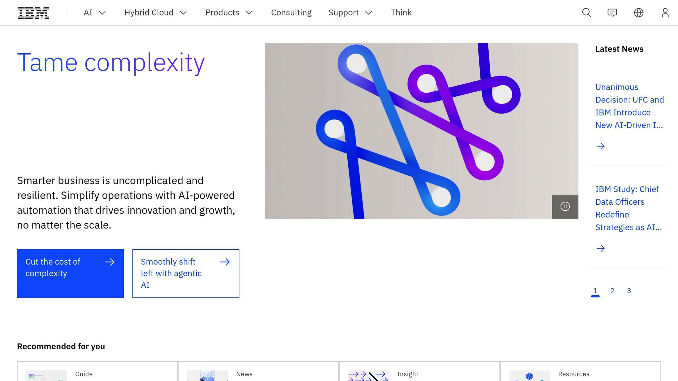Click arrow under Chief Data Officers study
Viewport: 678px width, 381px height.
600,248
